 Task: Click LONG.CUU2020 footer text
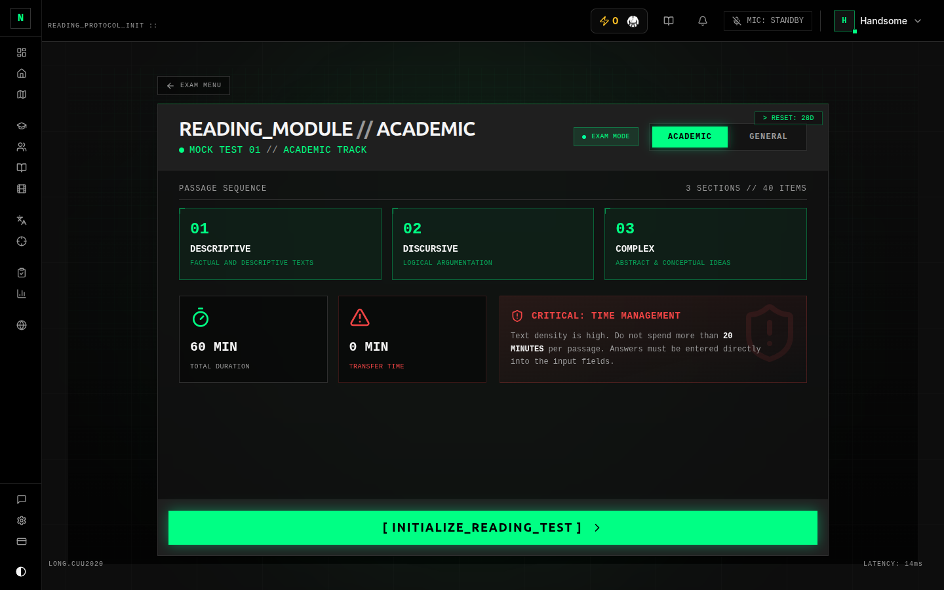point(76,564)
